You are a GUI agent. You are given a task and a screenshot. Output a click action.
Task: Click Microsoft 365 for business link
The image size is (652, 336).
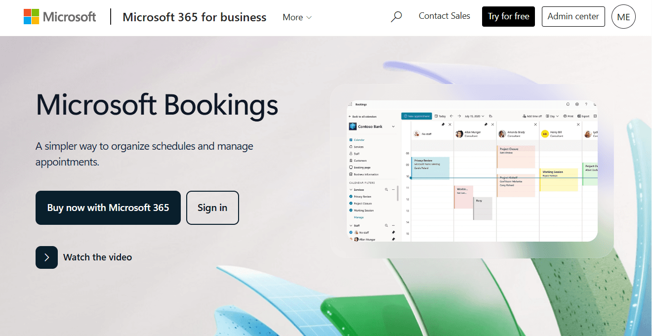click(x=195, y=17)
